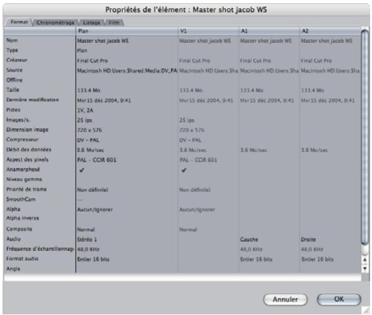This screenshot has height=315, width=372.
Task: Click the Alpha inverse row label
Action: (x=23, y=218)
